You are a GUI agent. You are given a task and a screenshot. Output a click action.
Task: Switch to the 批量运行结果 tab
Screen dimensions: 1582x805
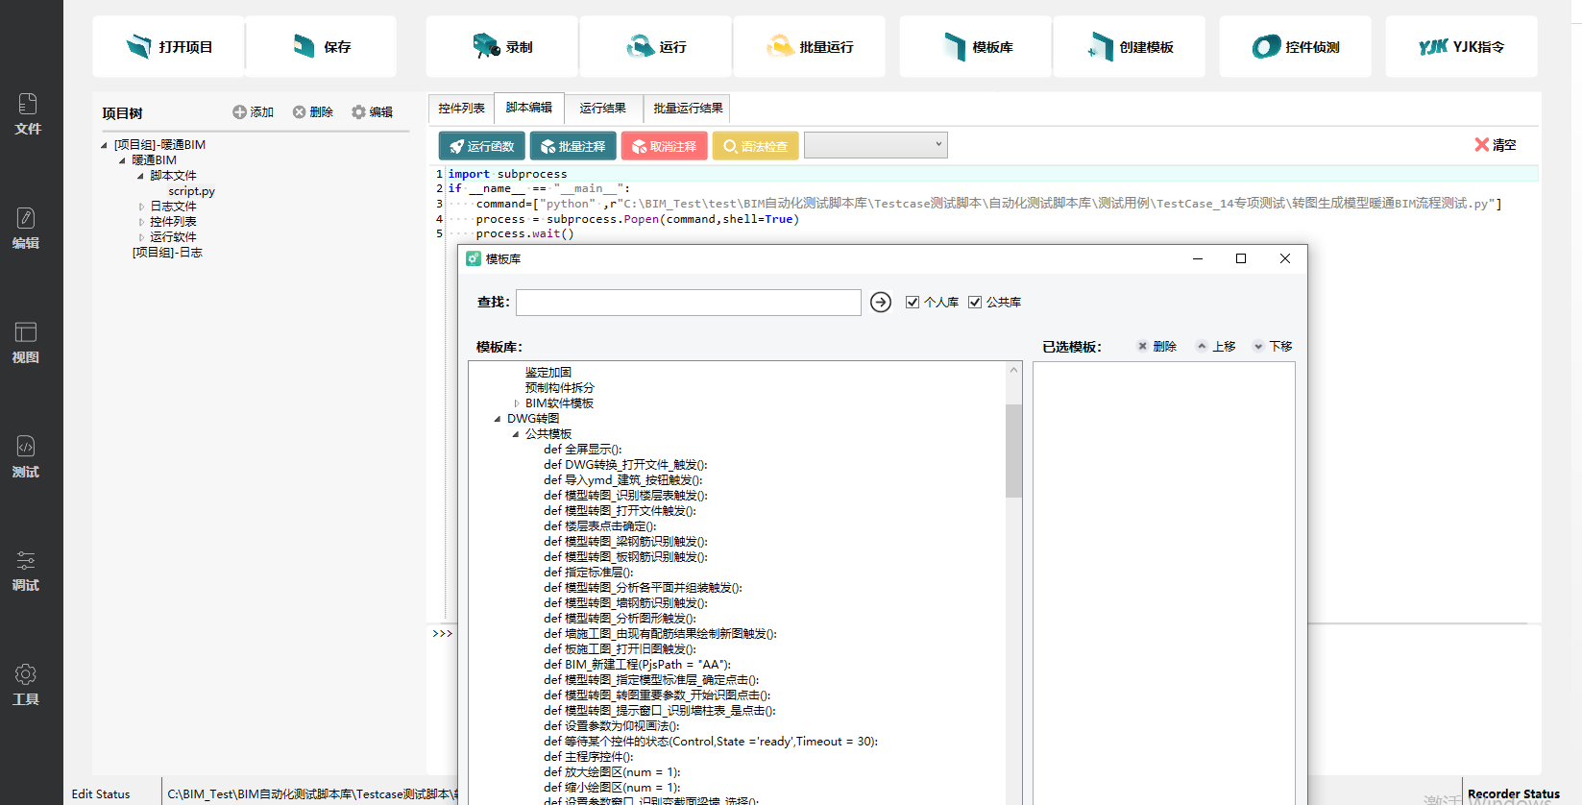(688, 109)
